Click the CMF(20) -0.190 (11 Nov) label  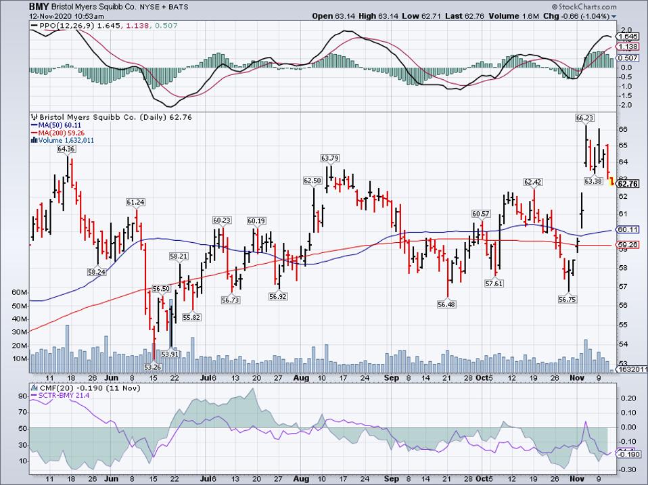coord(89,388)
